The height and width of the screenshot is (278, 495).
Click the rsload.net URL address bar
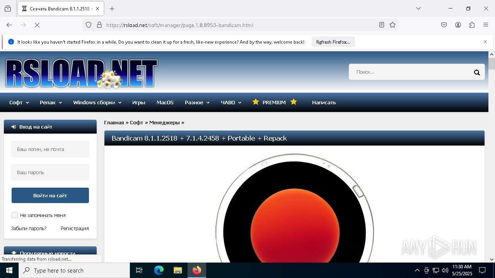[x=240, y=25]
